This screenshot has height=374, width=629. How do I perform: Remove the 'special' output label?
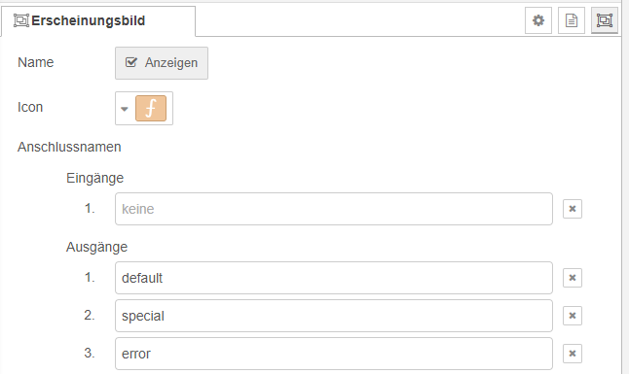[573, 316]
